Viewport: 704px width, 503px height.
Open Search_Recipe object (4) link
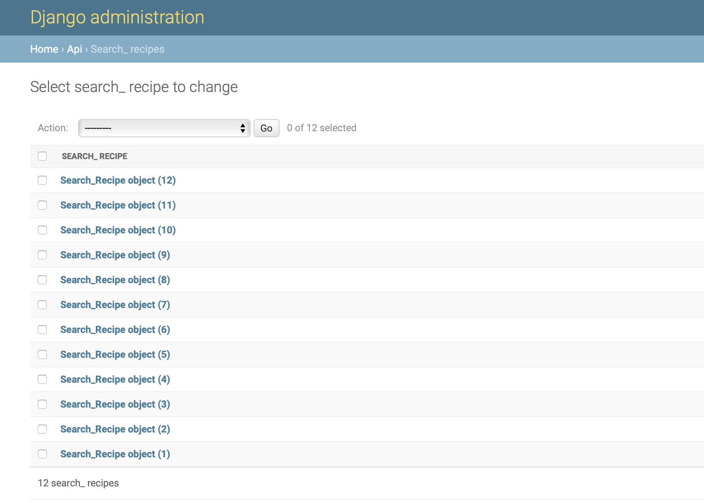tap(115, 379)
